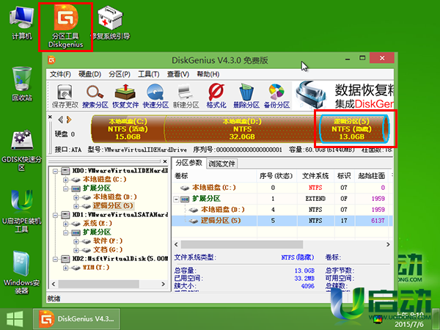Click the 起始柱面 column header
The width and height of the screenshot is (440, 330).
tap(372, 176)
